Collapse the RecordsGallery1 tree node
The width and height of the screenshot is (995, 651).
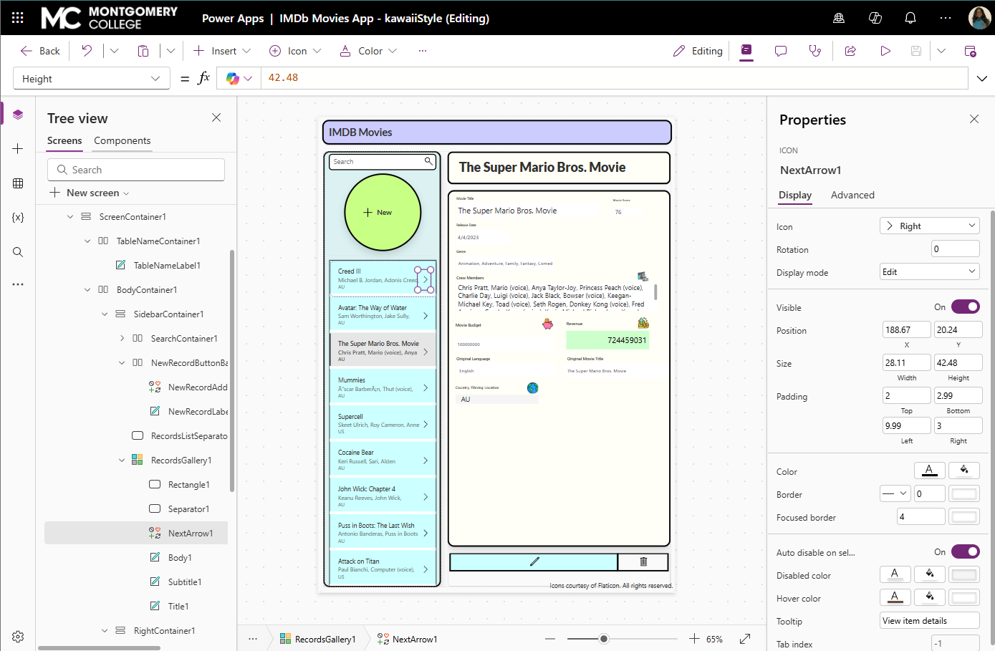coord(122,460)
